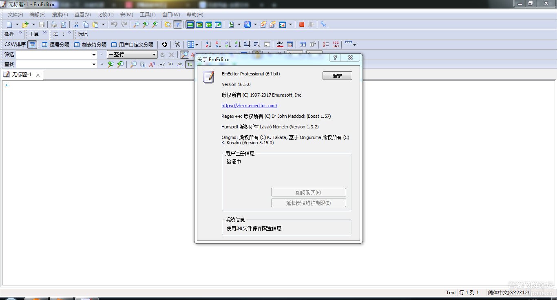Open the 查看(V) menu
The width and height of the screenshot is (557, 300).
[82, 14]
